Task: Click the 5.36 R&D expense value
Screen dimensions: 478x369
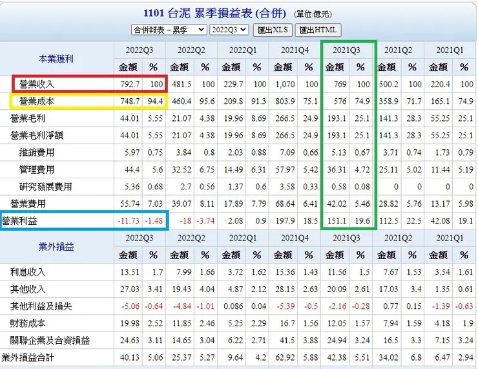Action: [132, 186]
